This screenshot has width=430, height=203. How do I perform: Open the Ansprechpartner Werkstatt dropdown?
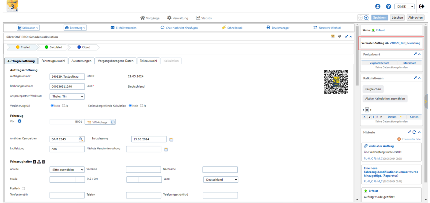point(67,97)
